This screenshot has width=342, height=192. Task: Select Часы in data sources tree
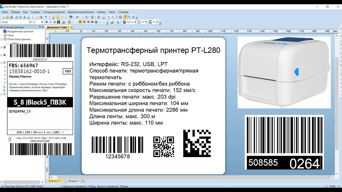pos(10,35)
